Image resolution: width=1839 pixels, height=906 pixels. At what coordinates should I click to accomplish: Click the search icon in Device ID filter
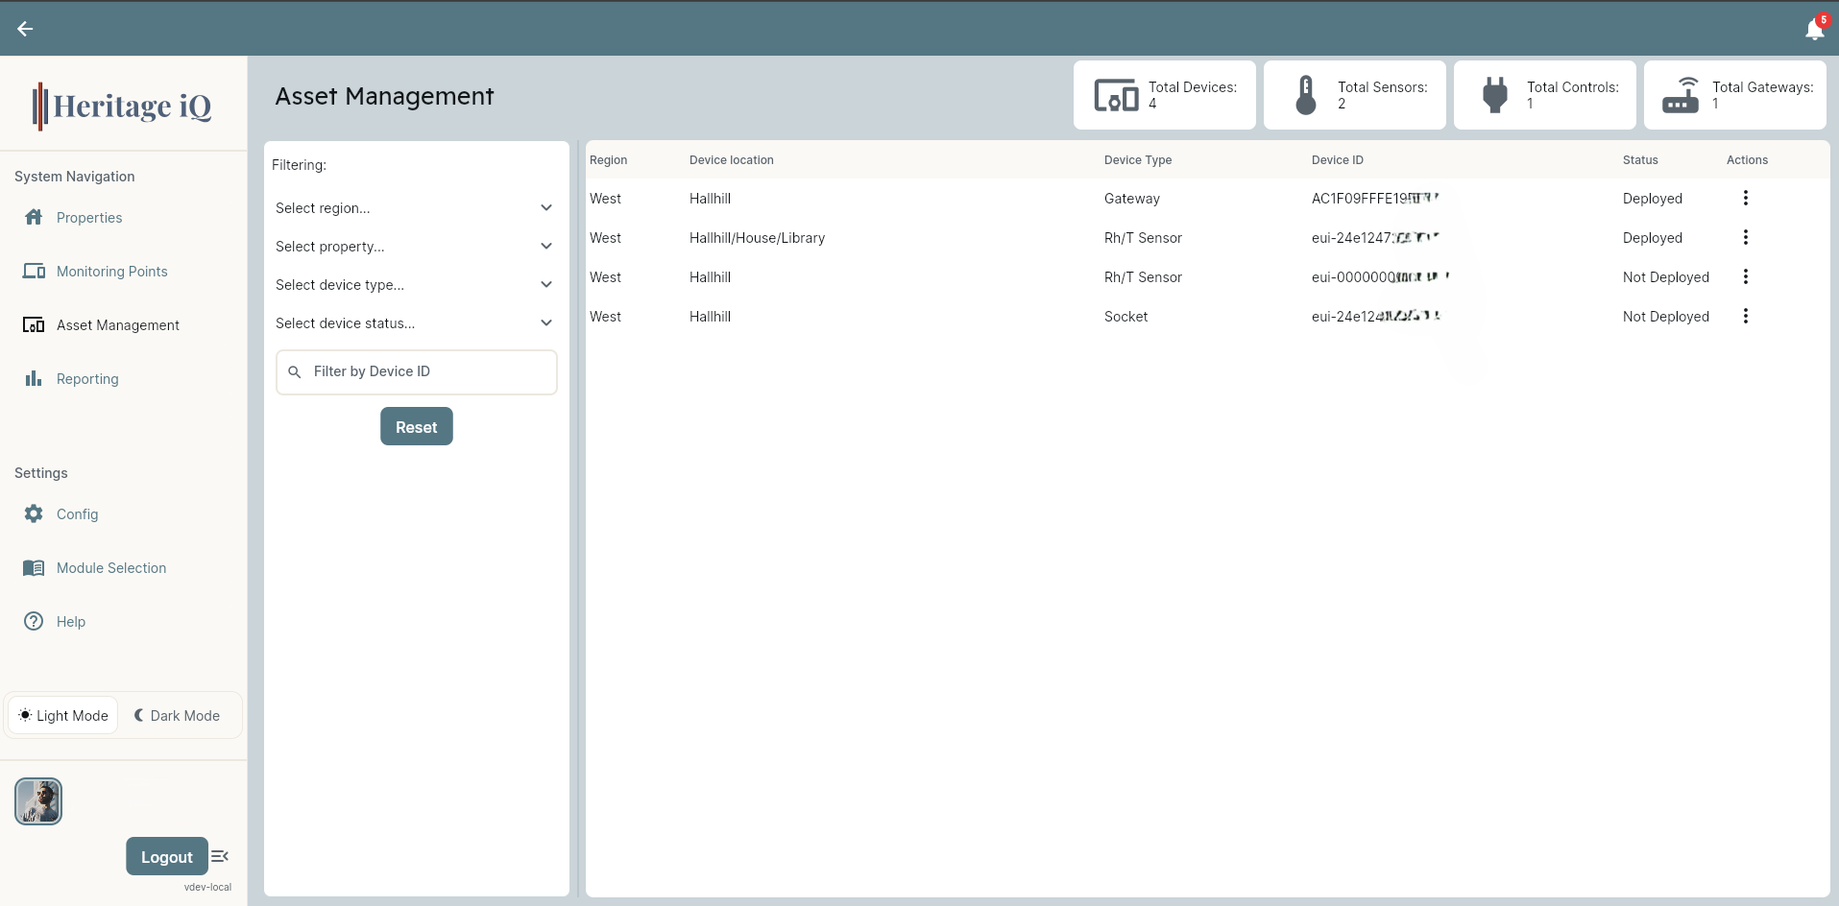tap(295, 371)
